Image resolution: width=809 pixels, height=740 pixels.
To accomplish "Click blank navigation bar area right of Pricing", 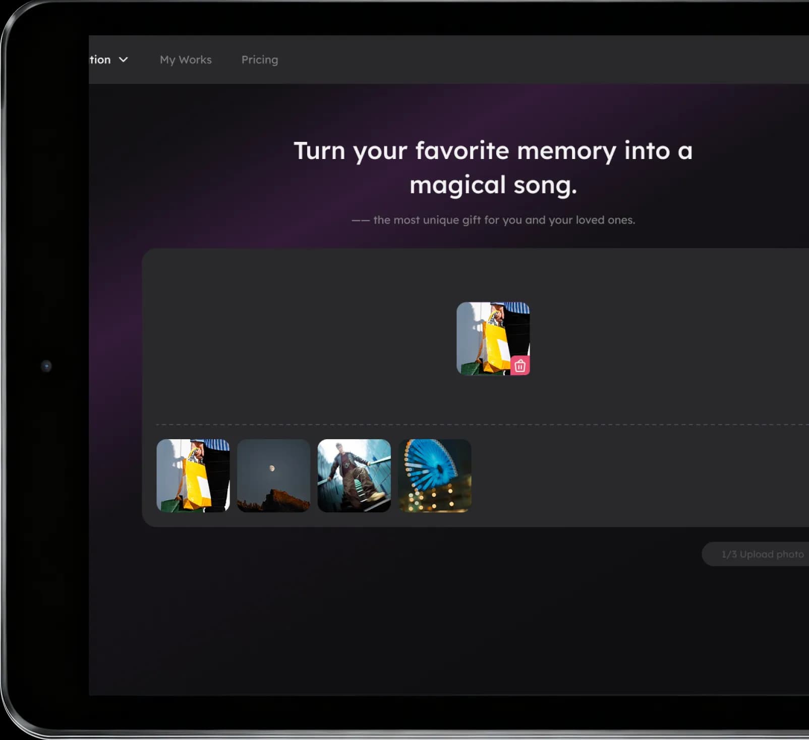I will click(x=504, y=60).
